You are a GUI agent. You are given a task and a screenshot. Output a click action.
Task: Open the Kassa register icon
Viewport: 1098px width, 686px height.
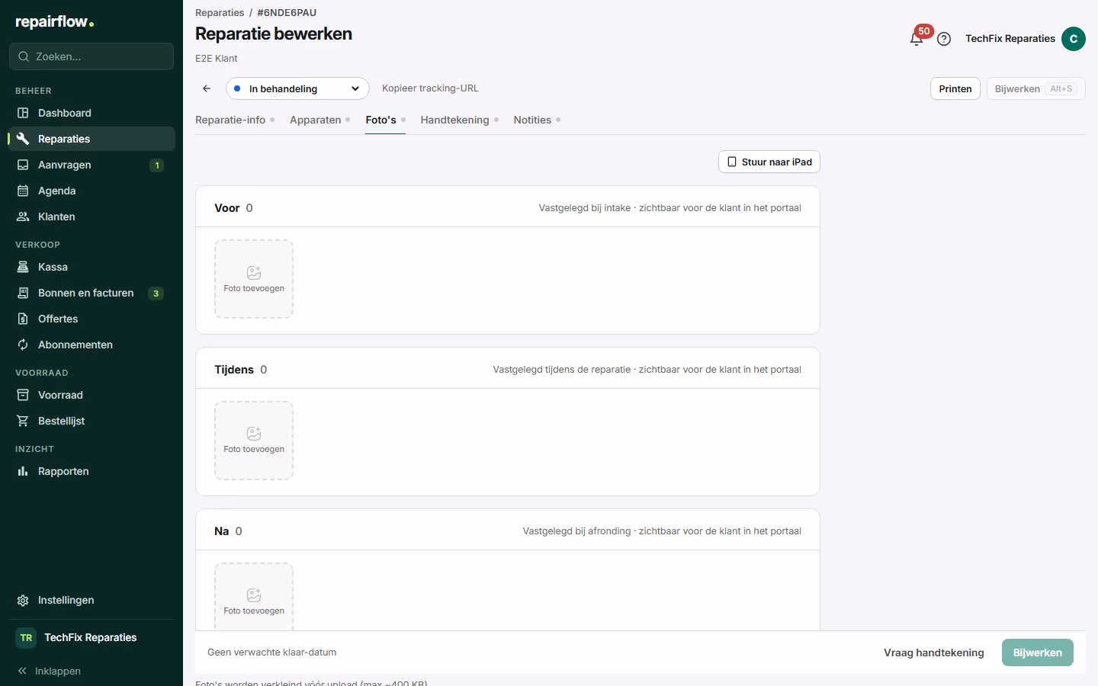click(x=23, y=267)
